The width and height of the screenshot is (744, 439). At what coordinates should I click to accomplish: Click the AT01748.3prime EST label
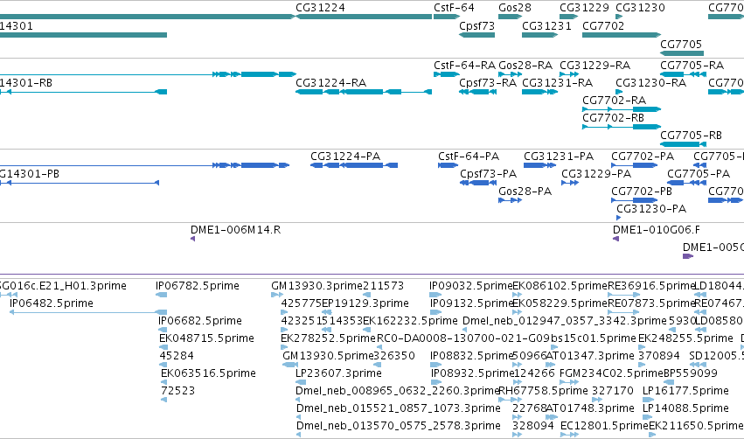pos(590,408)
